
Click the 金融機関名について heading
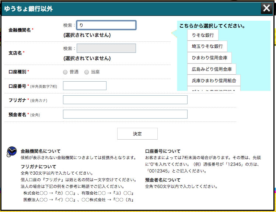(x=41, y=151)
